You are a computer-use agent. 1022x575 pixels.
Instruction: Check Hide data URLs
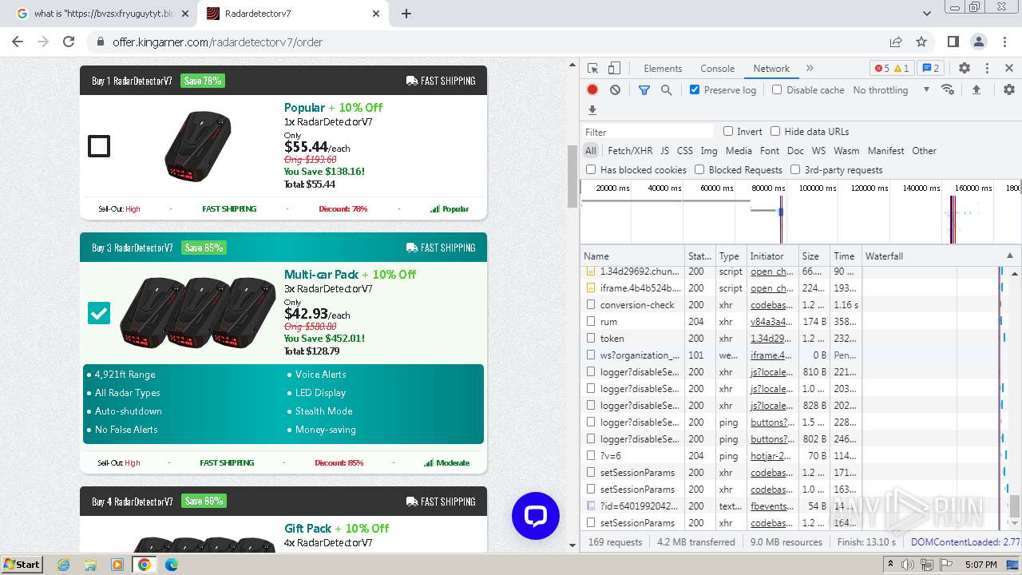pyautogui.click(x=775, y=131)
